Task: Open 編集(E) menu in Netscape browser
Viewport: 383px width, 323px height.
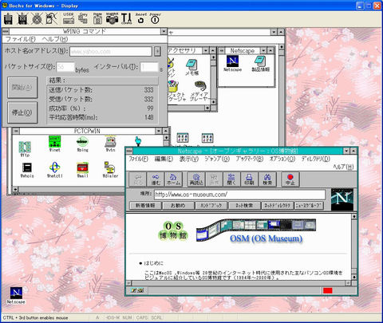Action: [x=164, y=159]
